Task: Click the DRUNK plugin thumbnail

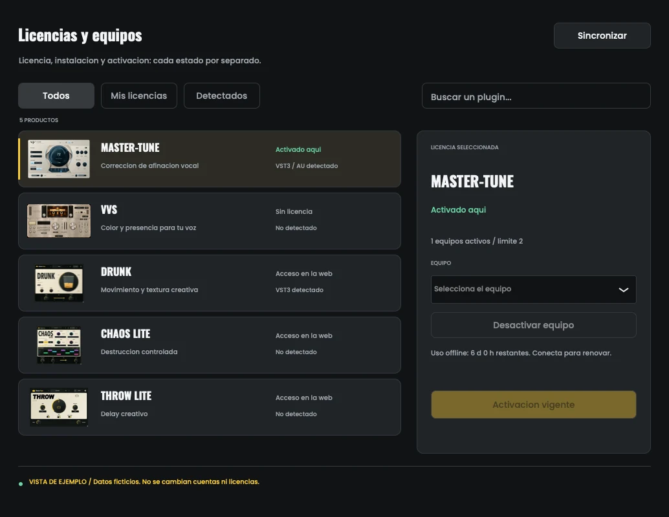Action: click(59, 283)
